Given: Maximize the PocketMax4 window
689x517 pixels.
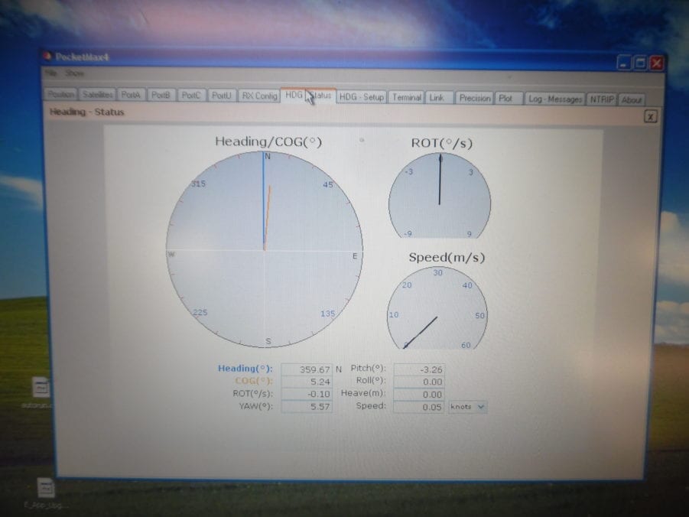Looking at the screenshot, I should (x=641, y=63).
